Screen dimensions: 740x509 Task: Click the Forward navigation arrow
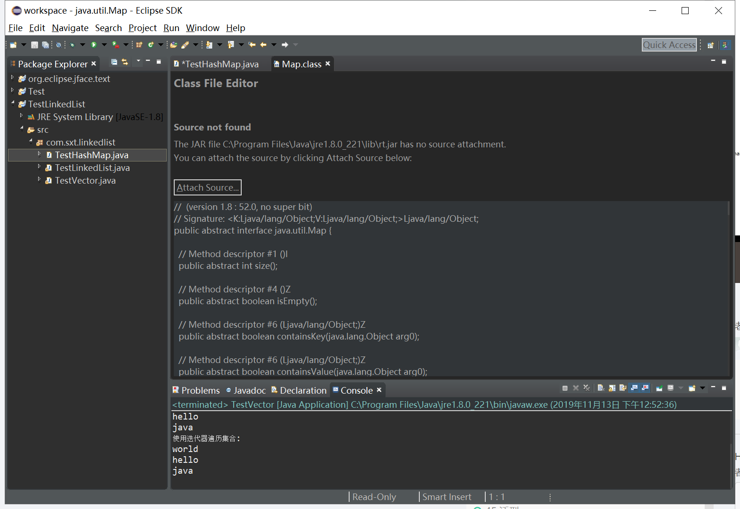(x=285, y=45)
